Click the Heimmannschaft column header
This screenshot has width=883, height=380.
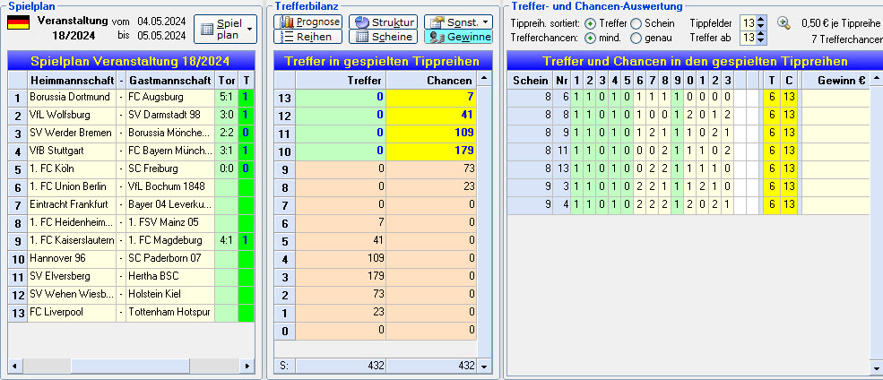(x=72, y=80)
